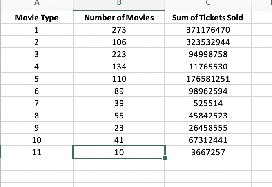272x187 pixels.
Task: Select the cell with 223 movies
Action: coord(119,54)
